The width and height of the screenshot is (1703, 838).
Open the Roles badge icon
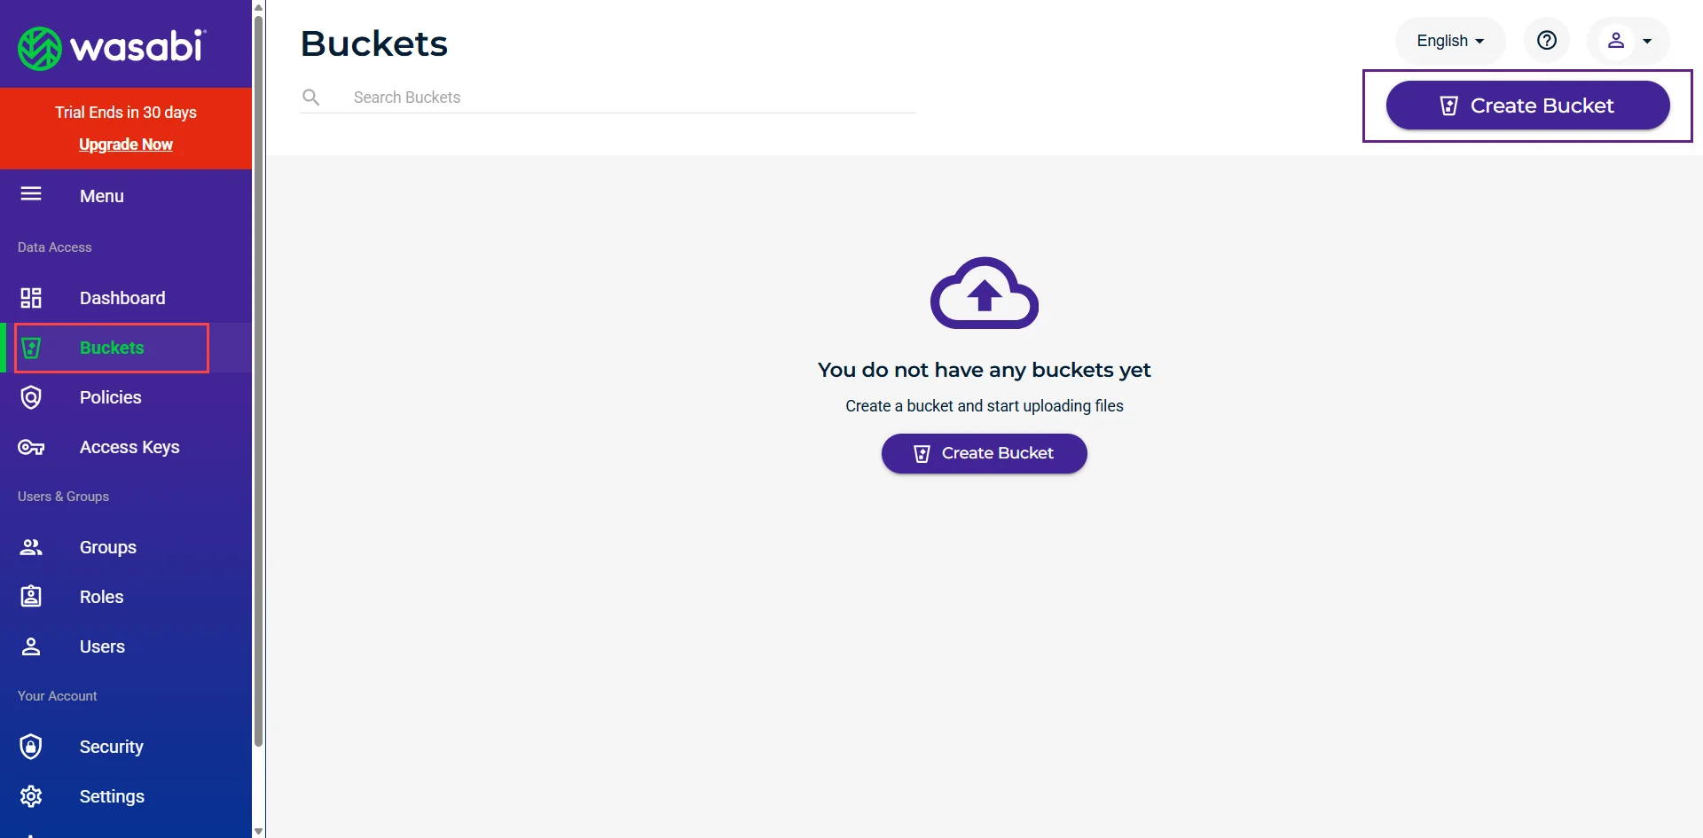click(x=31, y=596)
